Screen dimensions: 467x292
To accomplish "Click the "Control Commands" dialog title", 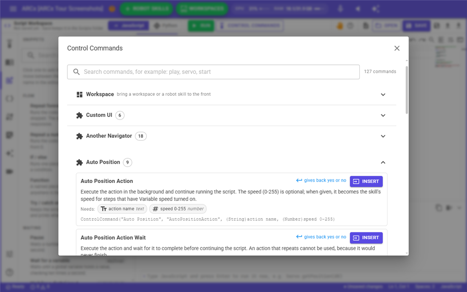I will (x=95, y=48).
